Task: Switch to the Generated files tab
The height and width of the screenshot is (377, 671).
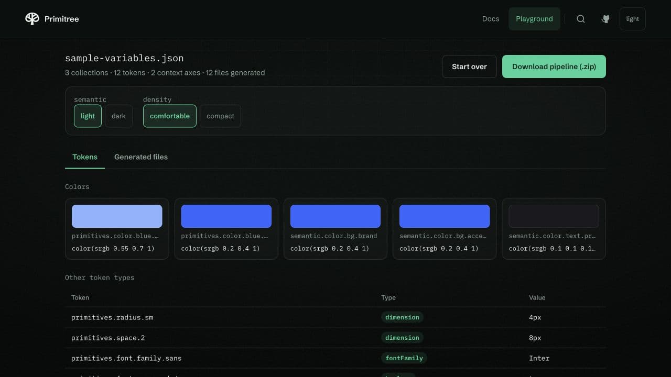Action: (141, 157)
